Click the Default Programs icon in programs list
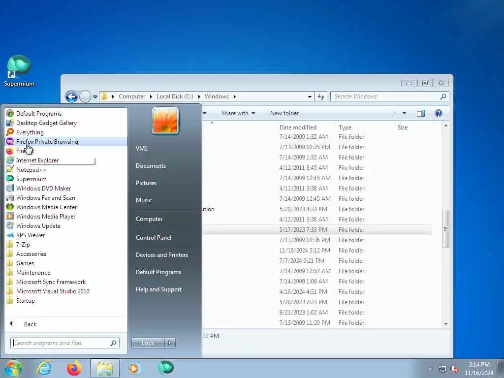 pos(10,114)
